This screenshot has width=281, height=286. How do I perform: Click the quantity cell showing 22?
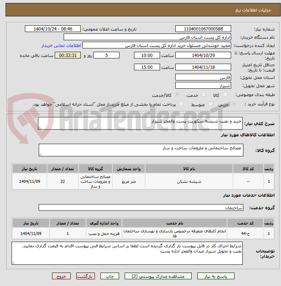click(x=63, y=181)
